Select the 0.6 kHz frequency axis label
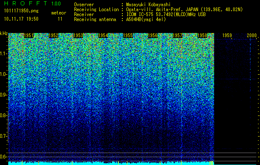Viewport: 260px width, 165px height. [4, 157]
